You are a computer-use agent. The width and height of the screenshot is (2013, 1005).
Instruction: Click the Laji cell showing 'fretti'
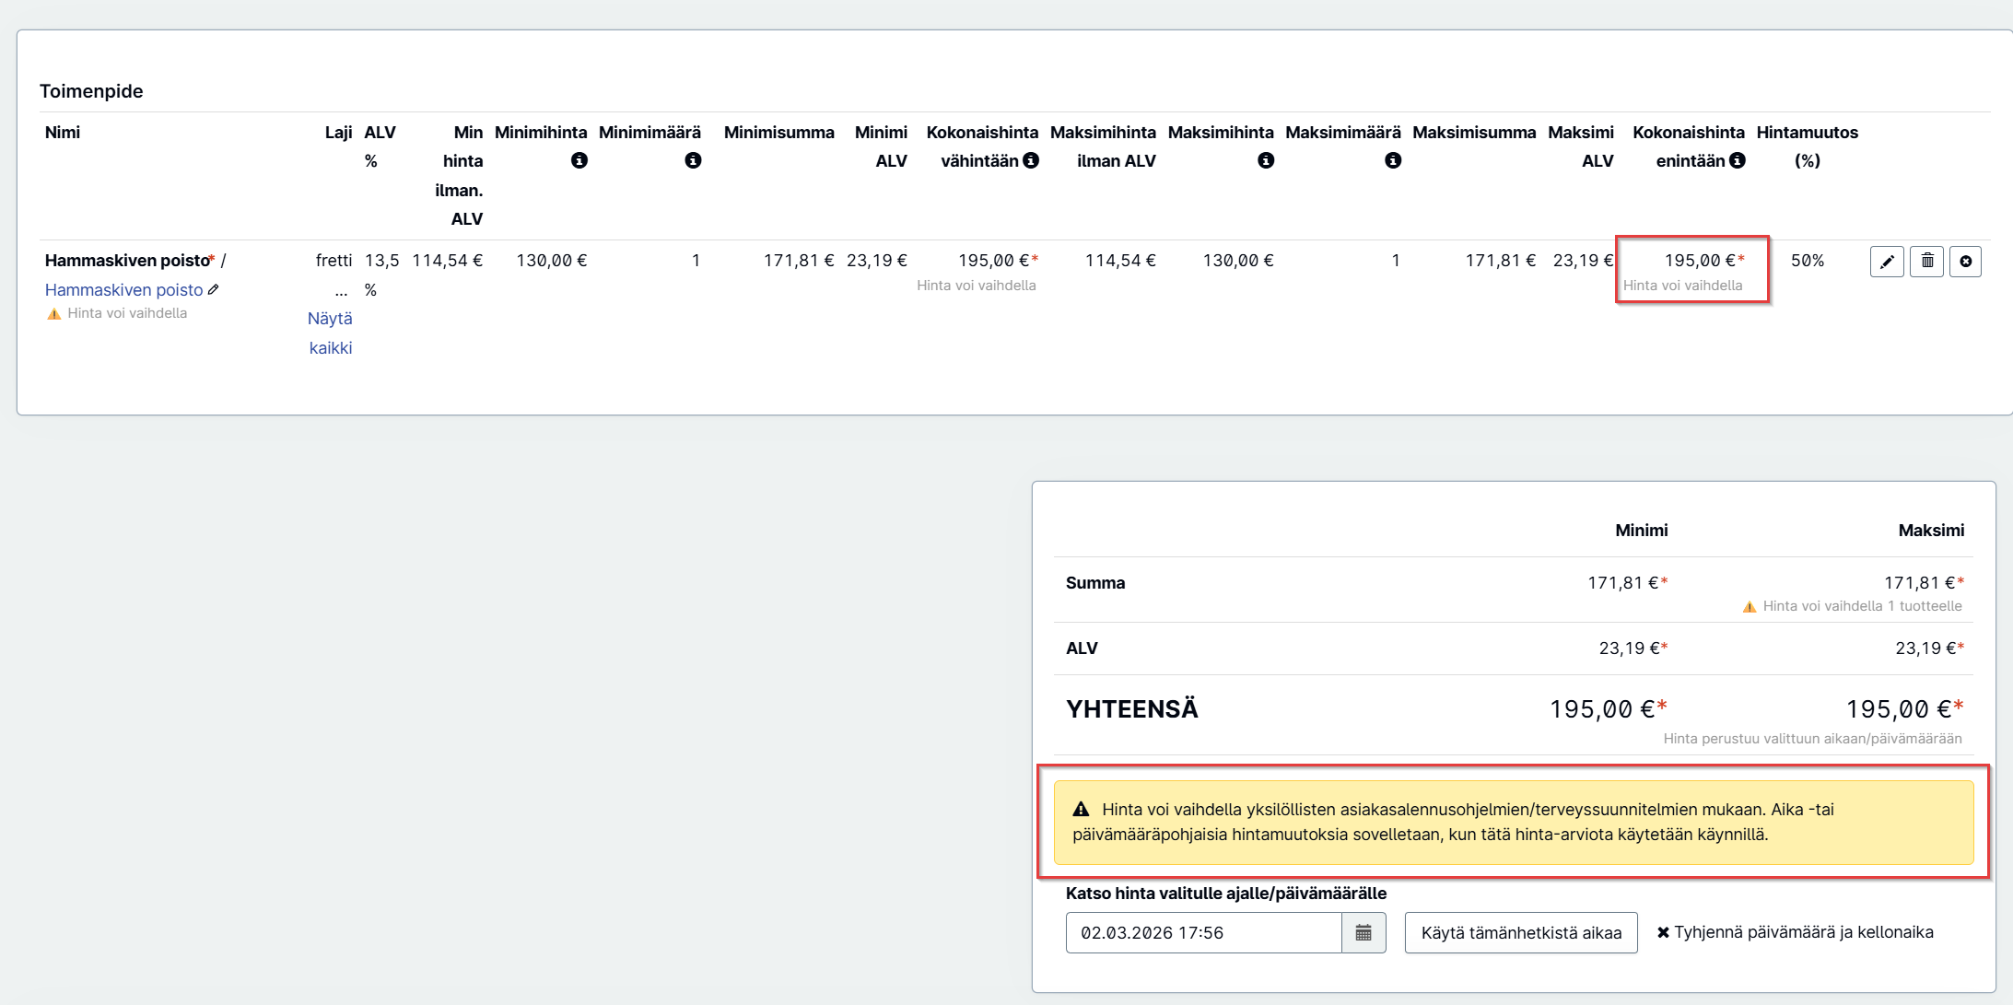(334, 261)
